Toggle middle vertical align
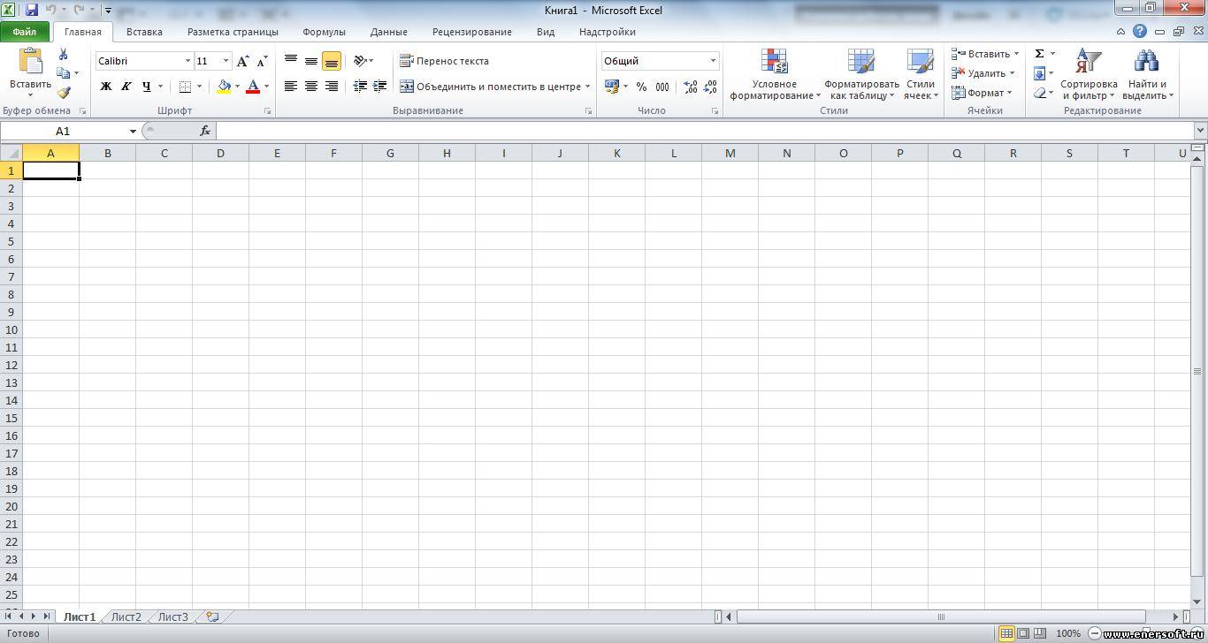The width and height of the screenshot is (1208, 643). click(311, 61)
